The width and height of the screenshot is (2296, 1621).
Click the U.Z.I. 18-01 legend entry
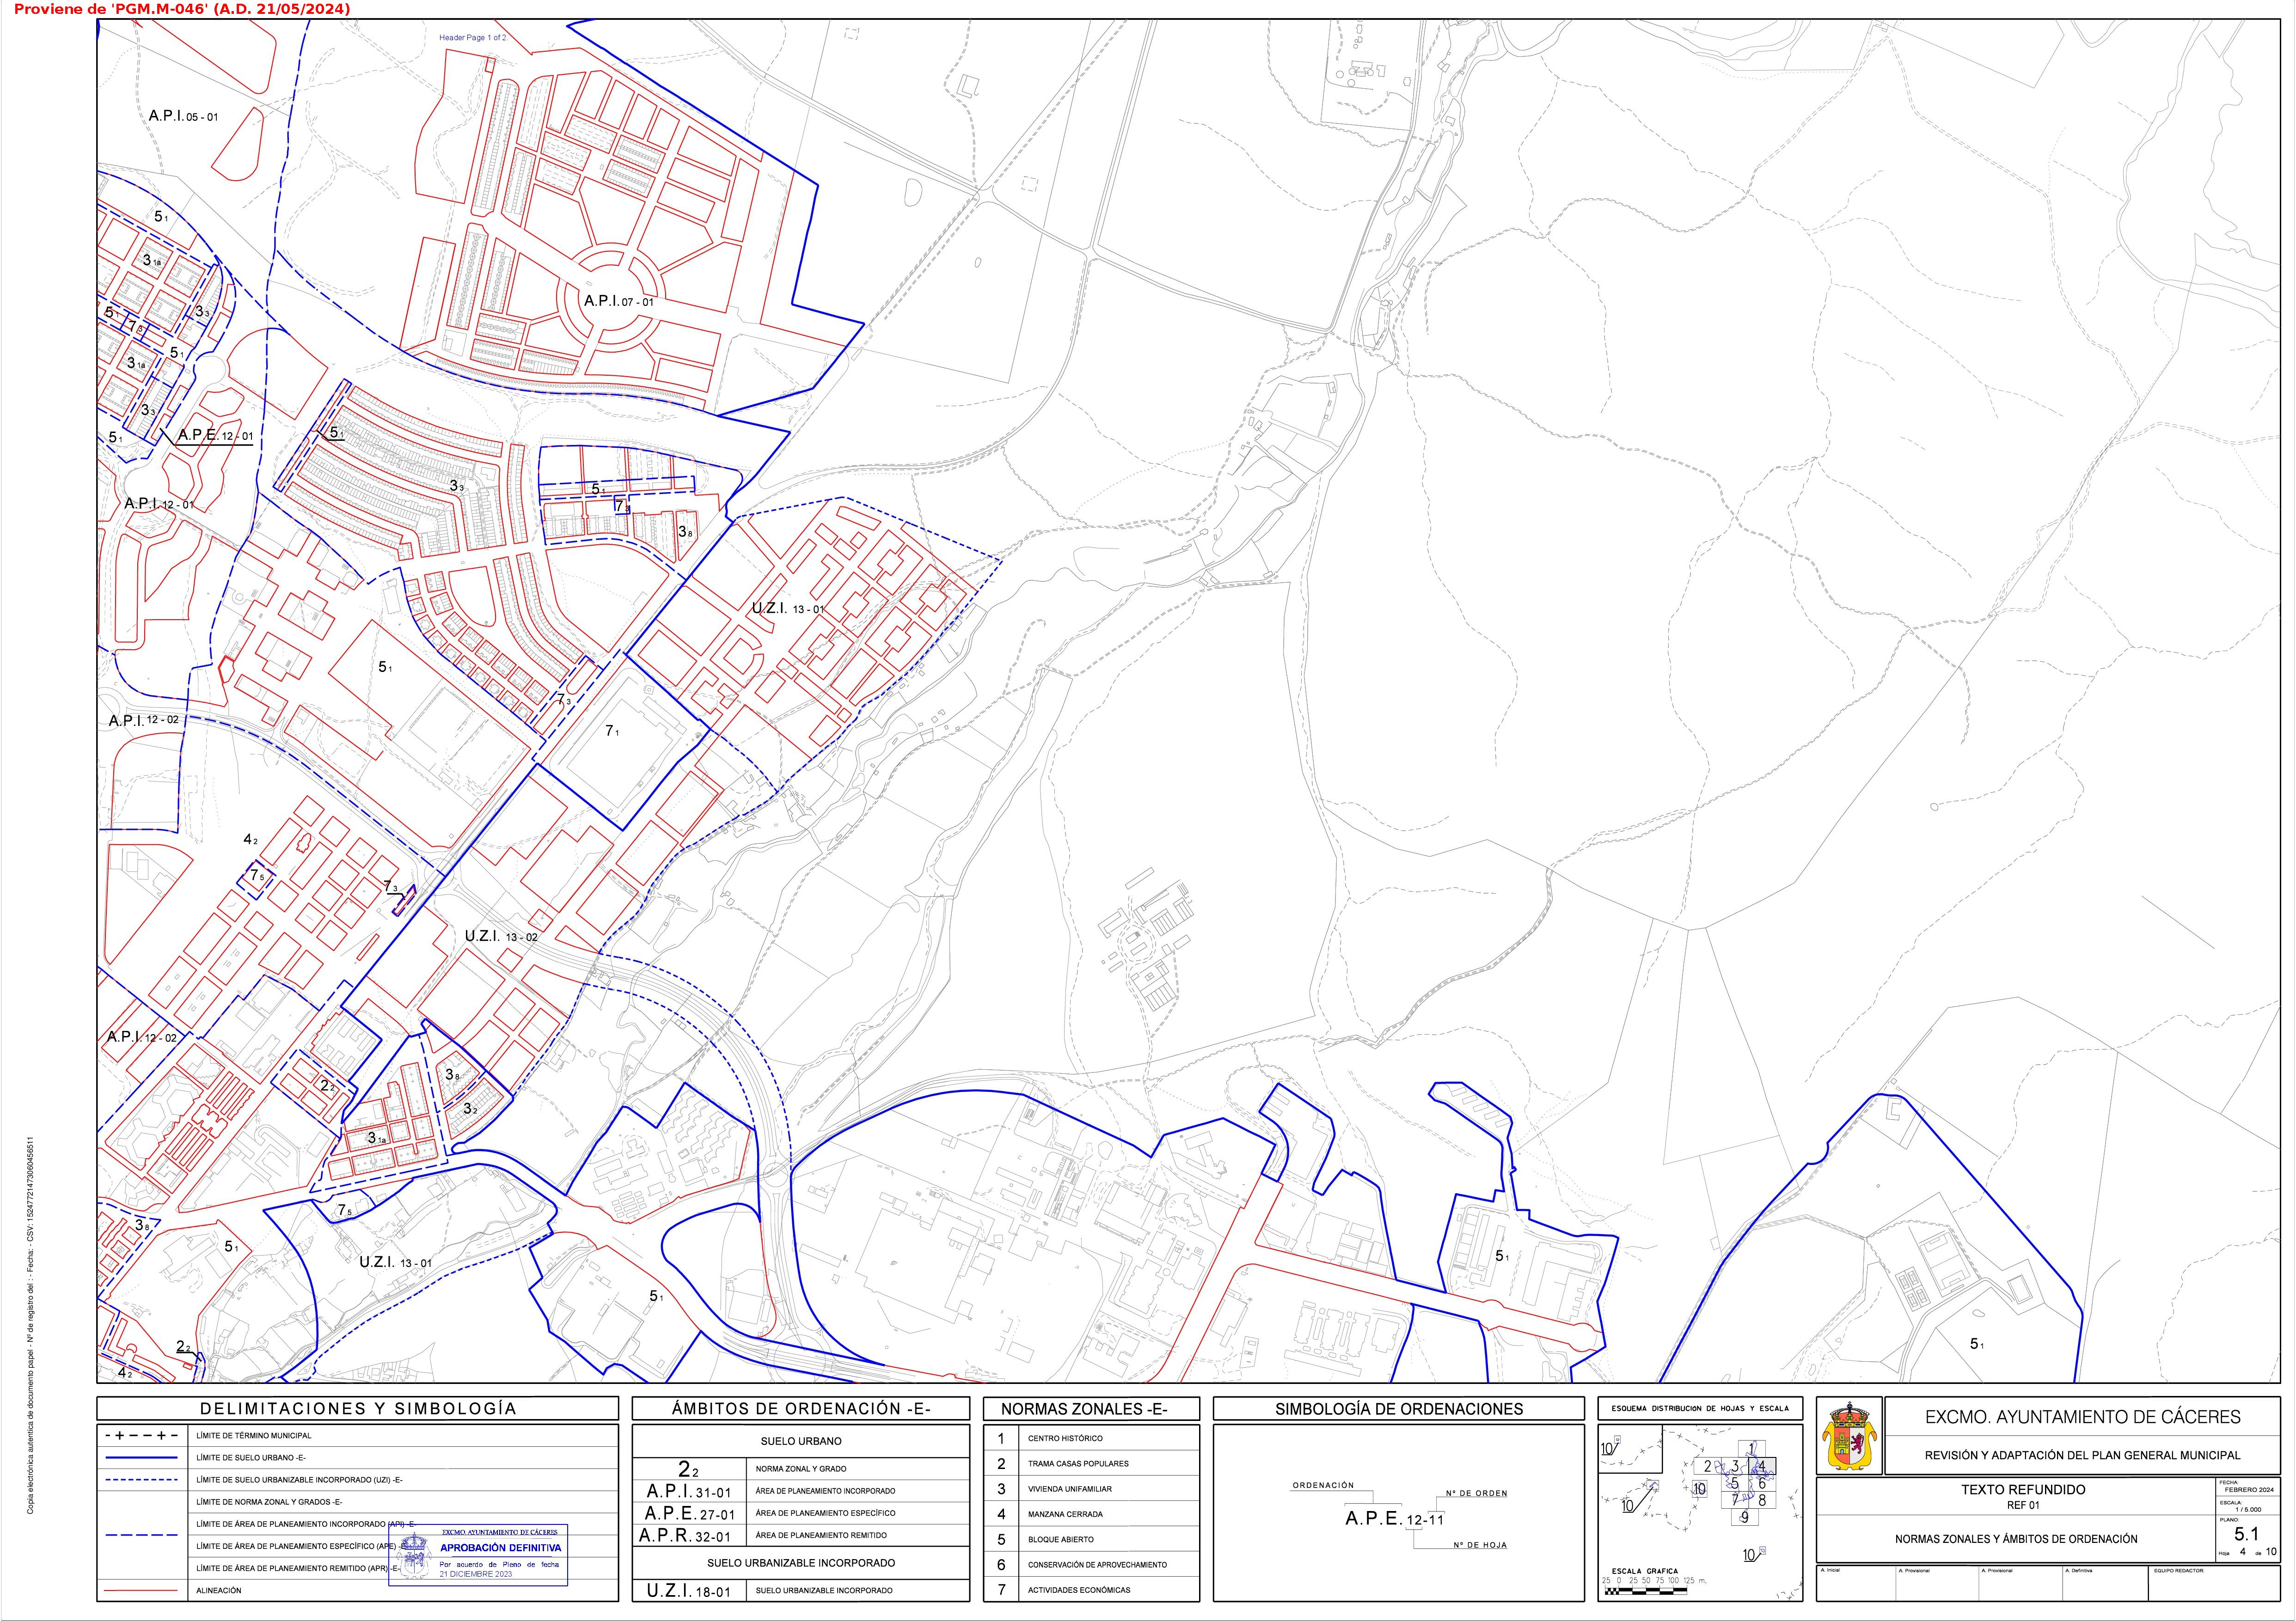pyautogui.click(x=689, y=1590)
